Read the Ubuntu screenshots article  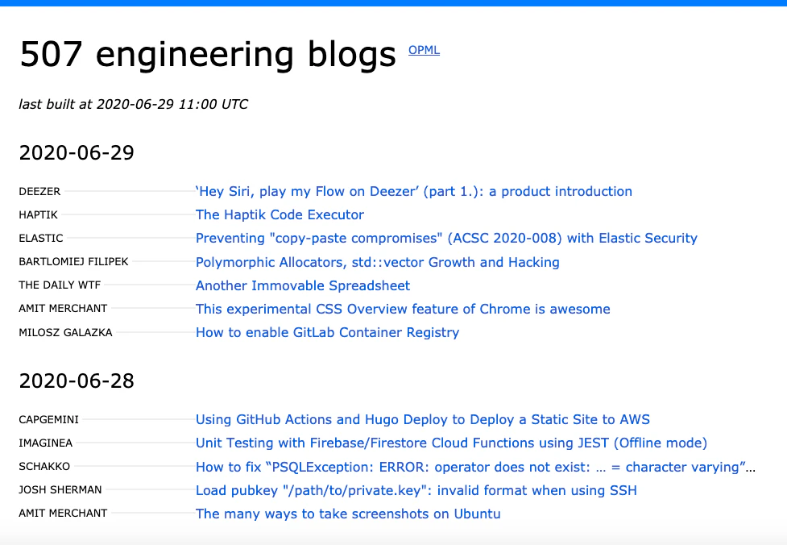pyautogui.click(x=348, y=514)
